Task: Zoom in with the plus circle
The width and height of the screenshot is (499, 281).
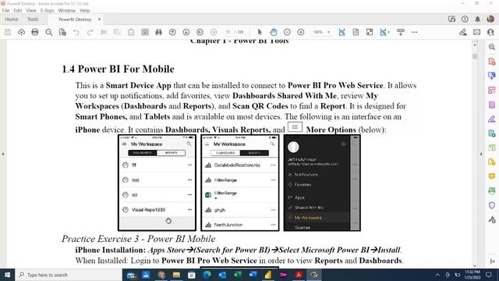Action: click(x=301, y=32)
